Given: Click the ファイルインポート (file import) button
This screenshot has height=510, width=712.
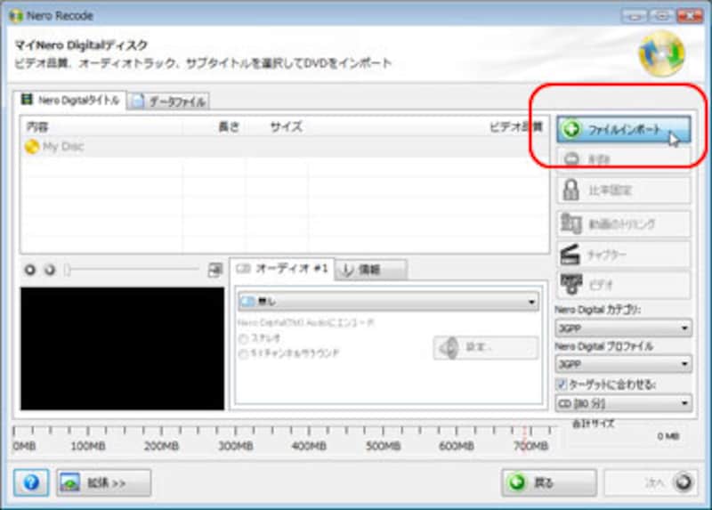Looking at the screenshot, I should coord(624,129).
